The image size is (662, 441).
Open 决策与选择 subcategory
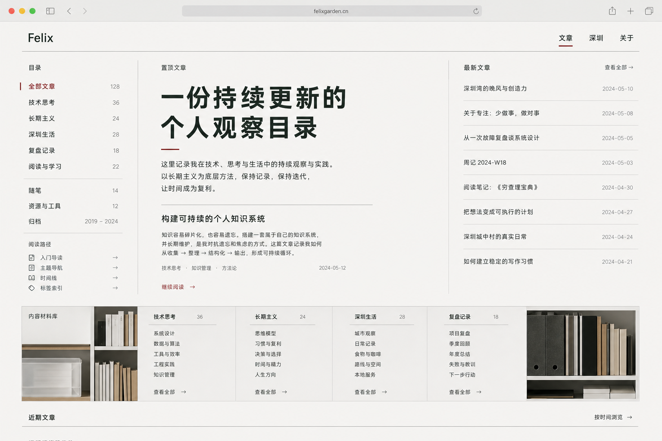(x=268, y=354)
